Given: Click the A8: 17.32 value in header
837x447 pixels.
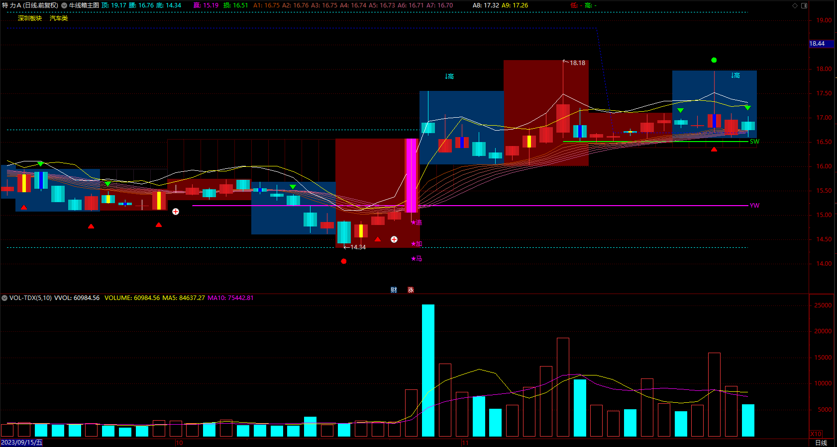Looking at the screenshot, I should (x=486, y=5).
